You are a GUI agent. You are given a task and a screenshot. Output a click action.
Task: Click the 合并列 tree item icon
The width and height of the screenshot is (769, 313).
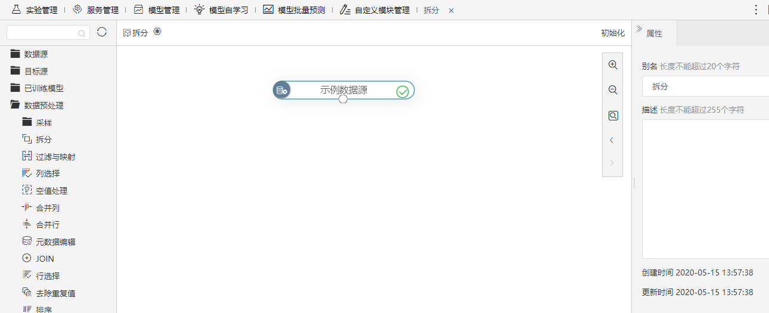click(26, 207)
